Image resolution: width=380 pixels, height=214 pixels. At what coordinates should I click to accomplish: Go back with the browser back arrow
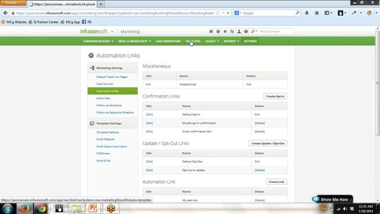point(5,13)
